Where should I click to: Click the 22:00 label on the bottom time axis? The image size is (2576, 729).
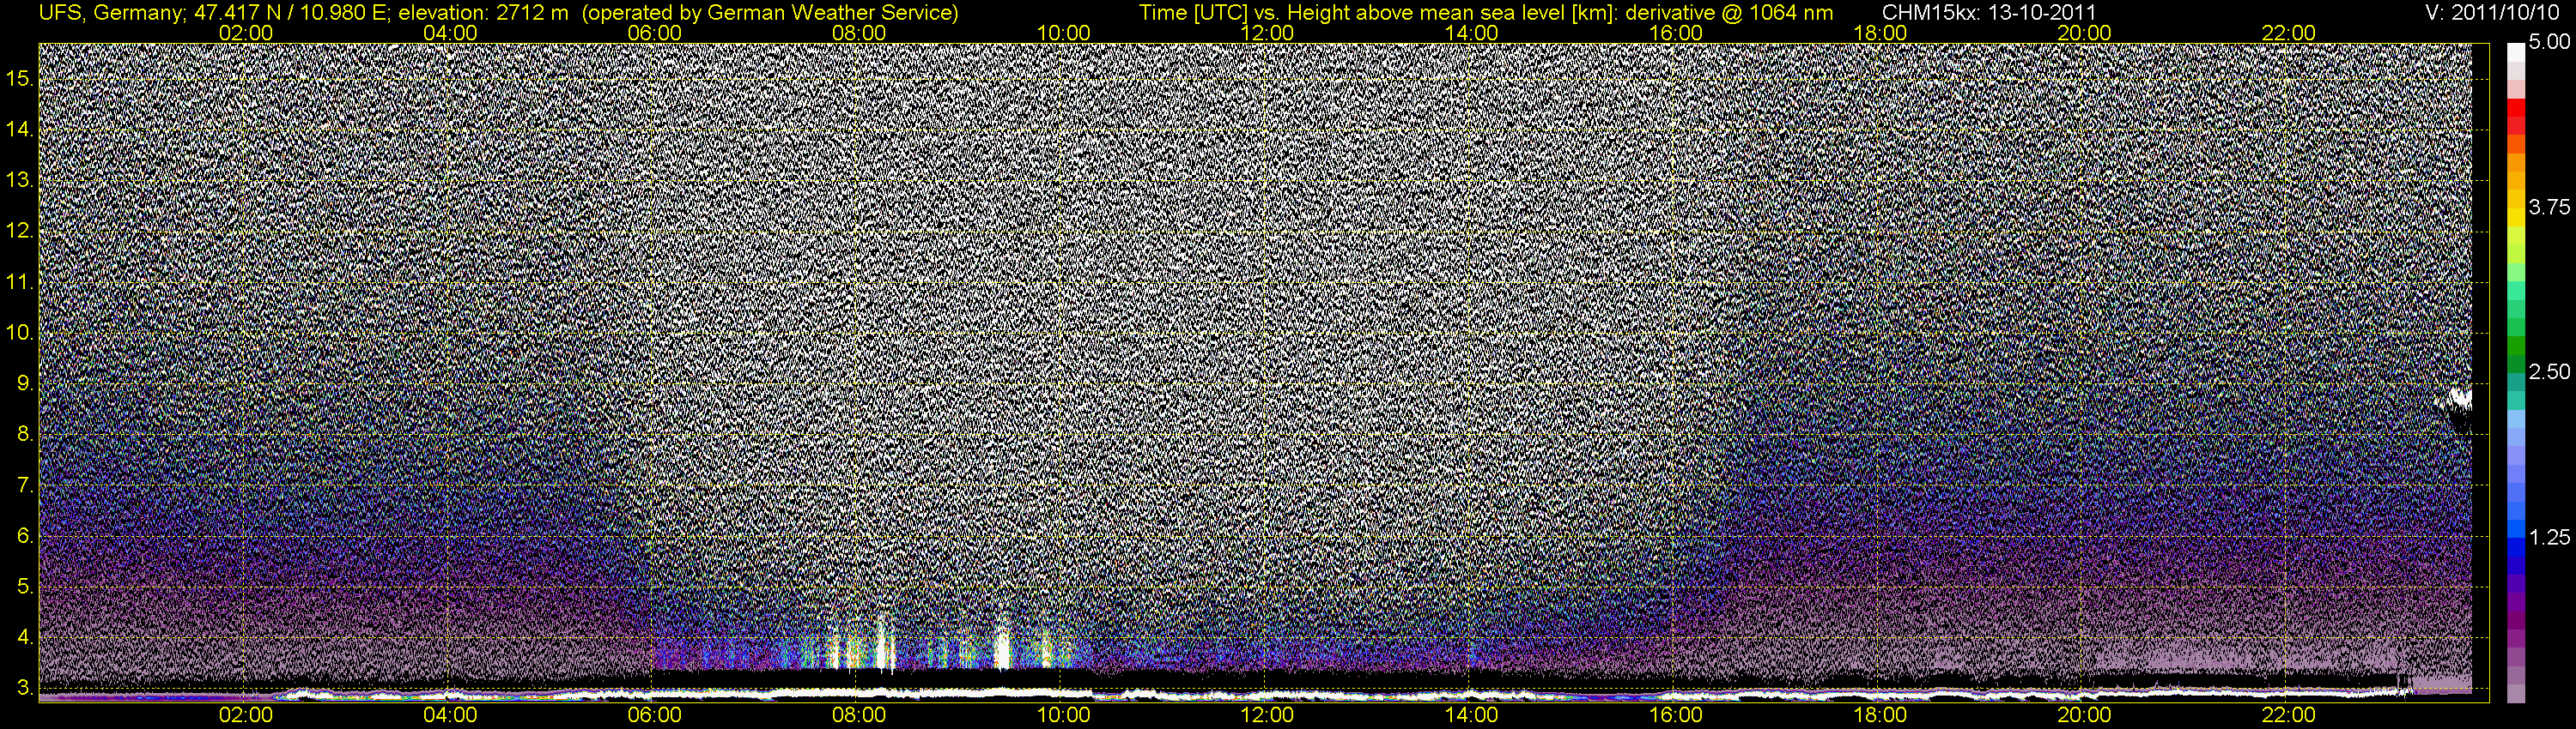pyautogui.click(x=2289, y=715)
